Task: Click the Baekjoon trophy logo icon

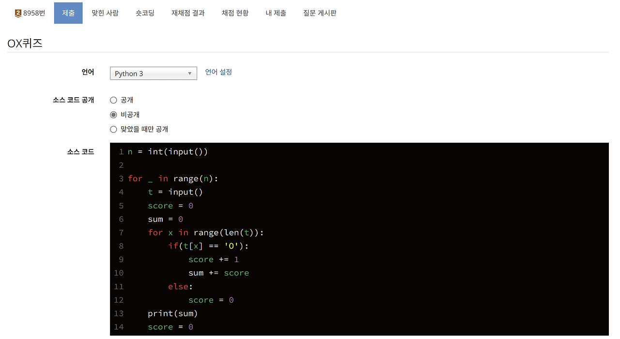Action: tap(17, 13)
